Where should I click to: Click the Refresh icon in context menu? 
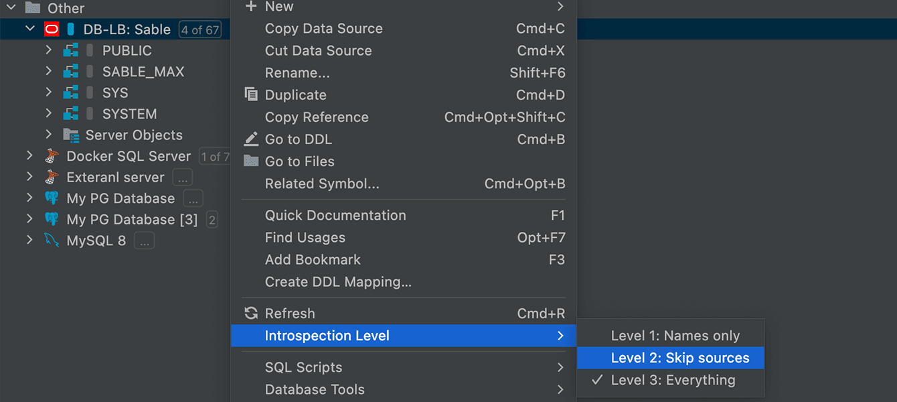tap(251, 314)
